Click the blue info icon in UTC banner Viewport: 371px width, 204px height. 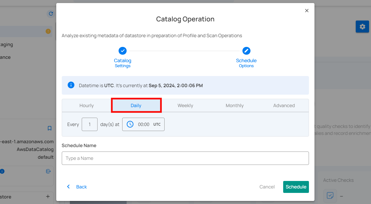pyautogui.click(x=71, y=85)
